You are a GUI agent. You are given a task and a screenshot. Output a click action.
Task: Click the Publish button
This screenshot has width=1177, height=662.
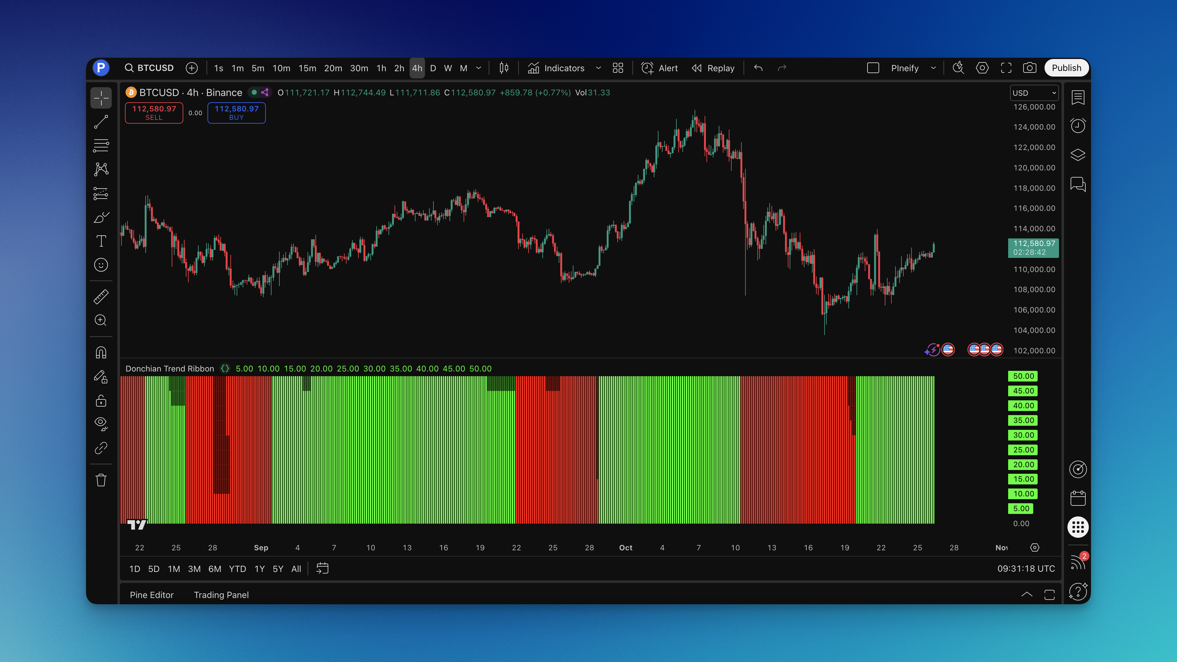tap(1066, 68)
